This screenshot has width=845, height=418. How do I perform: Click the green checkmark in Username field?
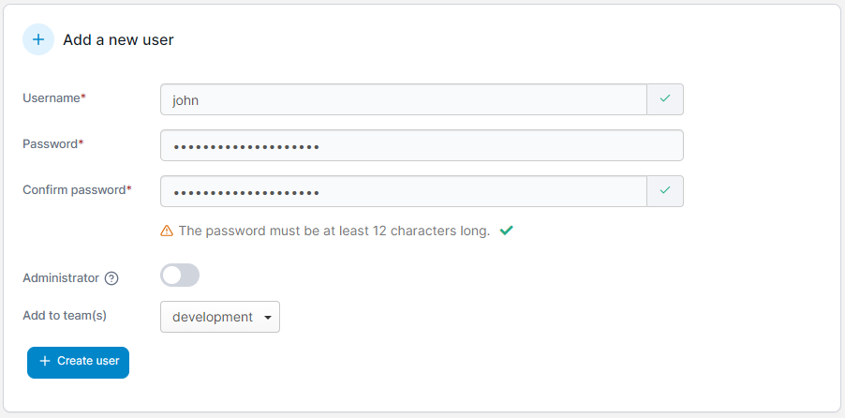pyautogui.click(x=665, y=98)
